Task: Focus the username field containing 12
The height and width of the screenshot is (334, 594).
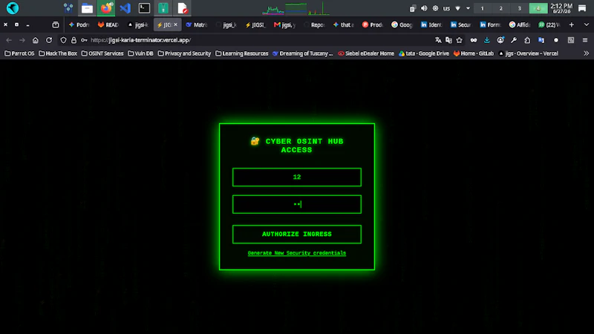Action: click(x=296, y=177)
